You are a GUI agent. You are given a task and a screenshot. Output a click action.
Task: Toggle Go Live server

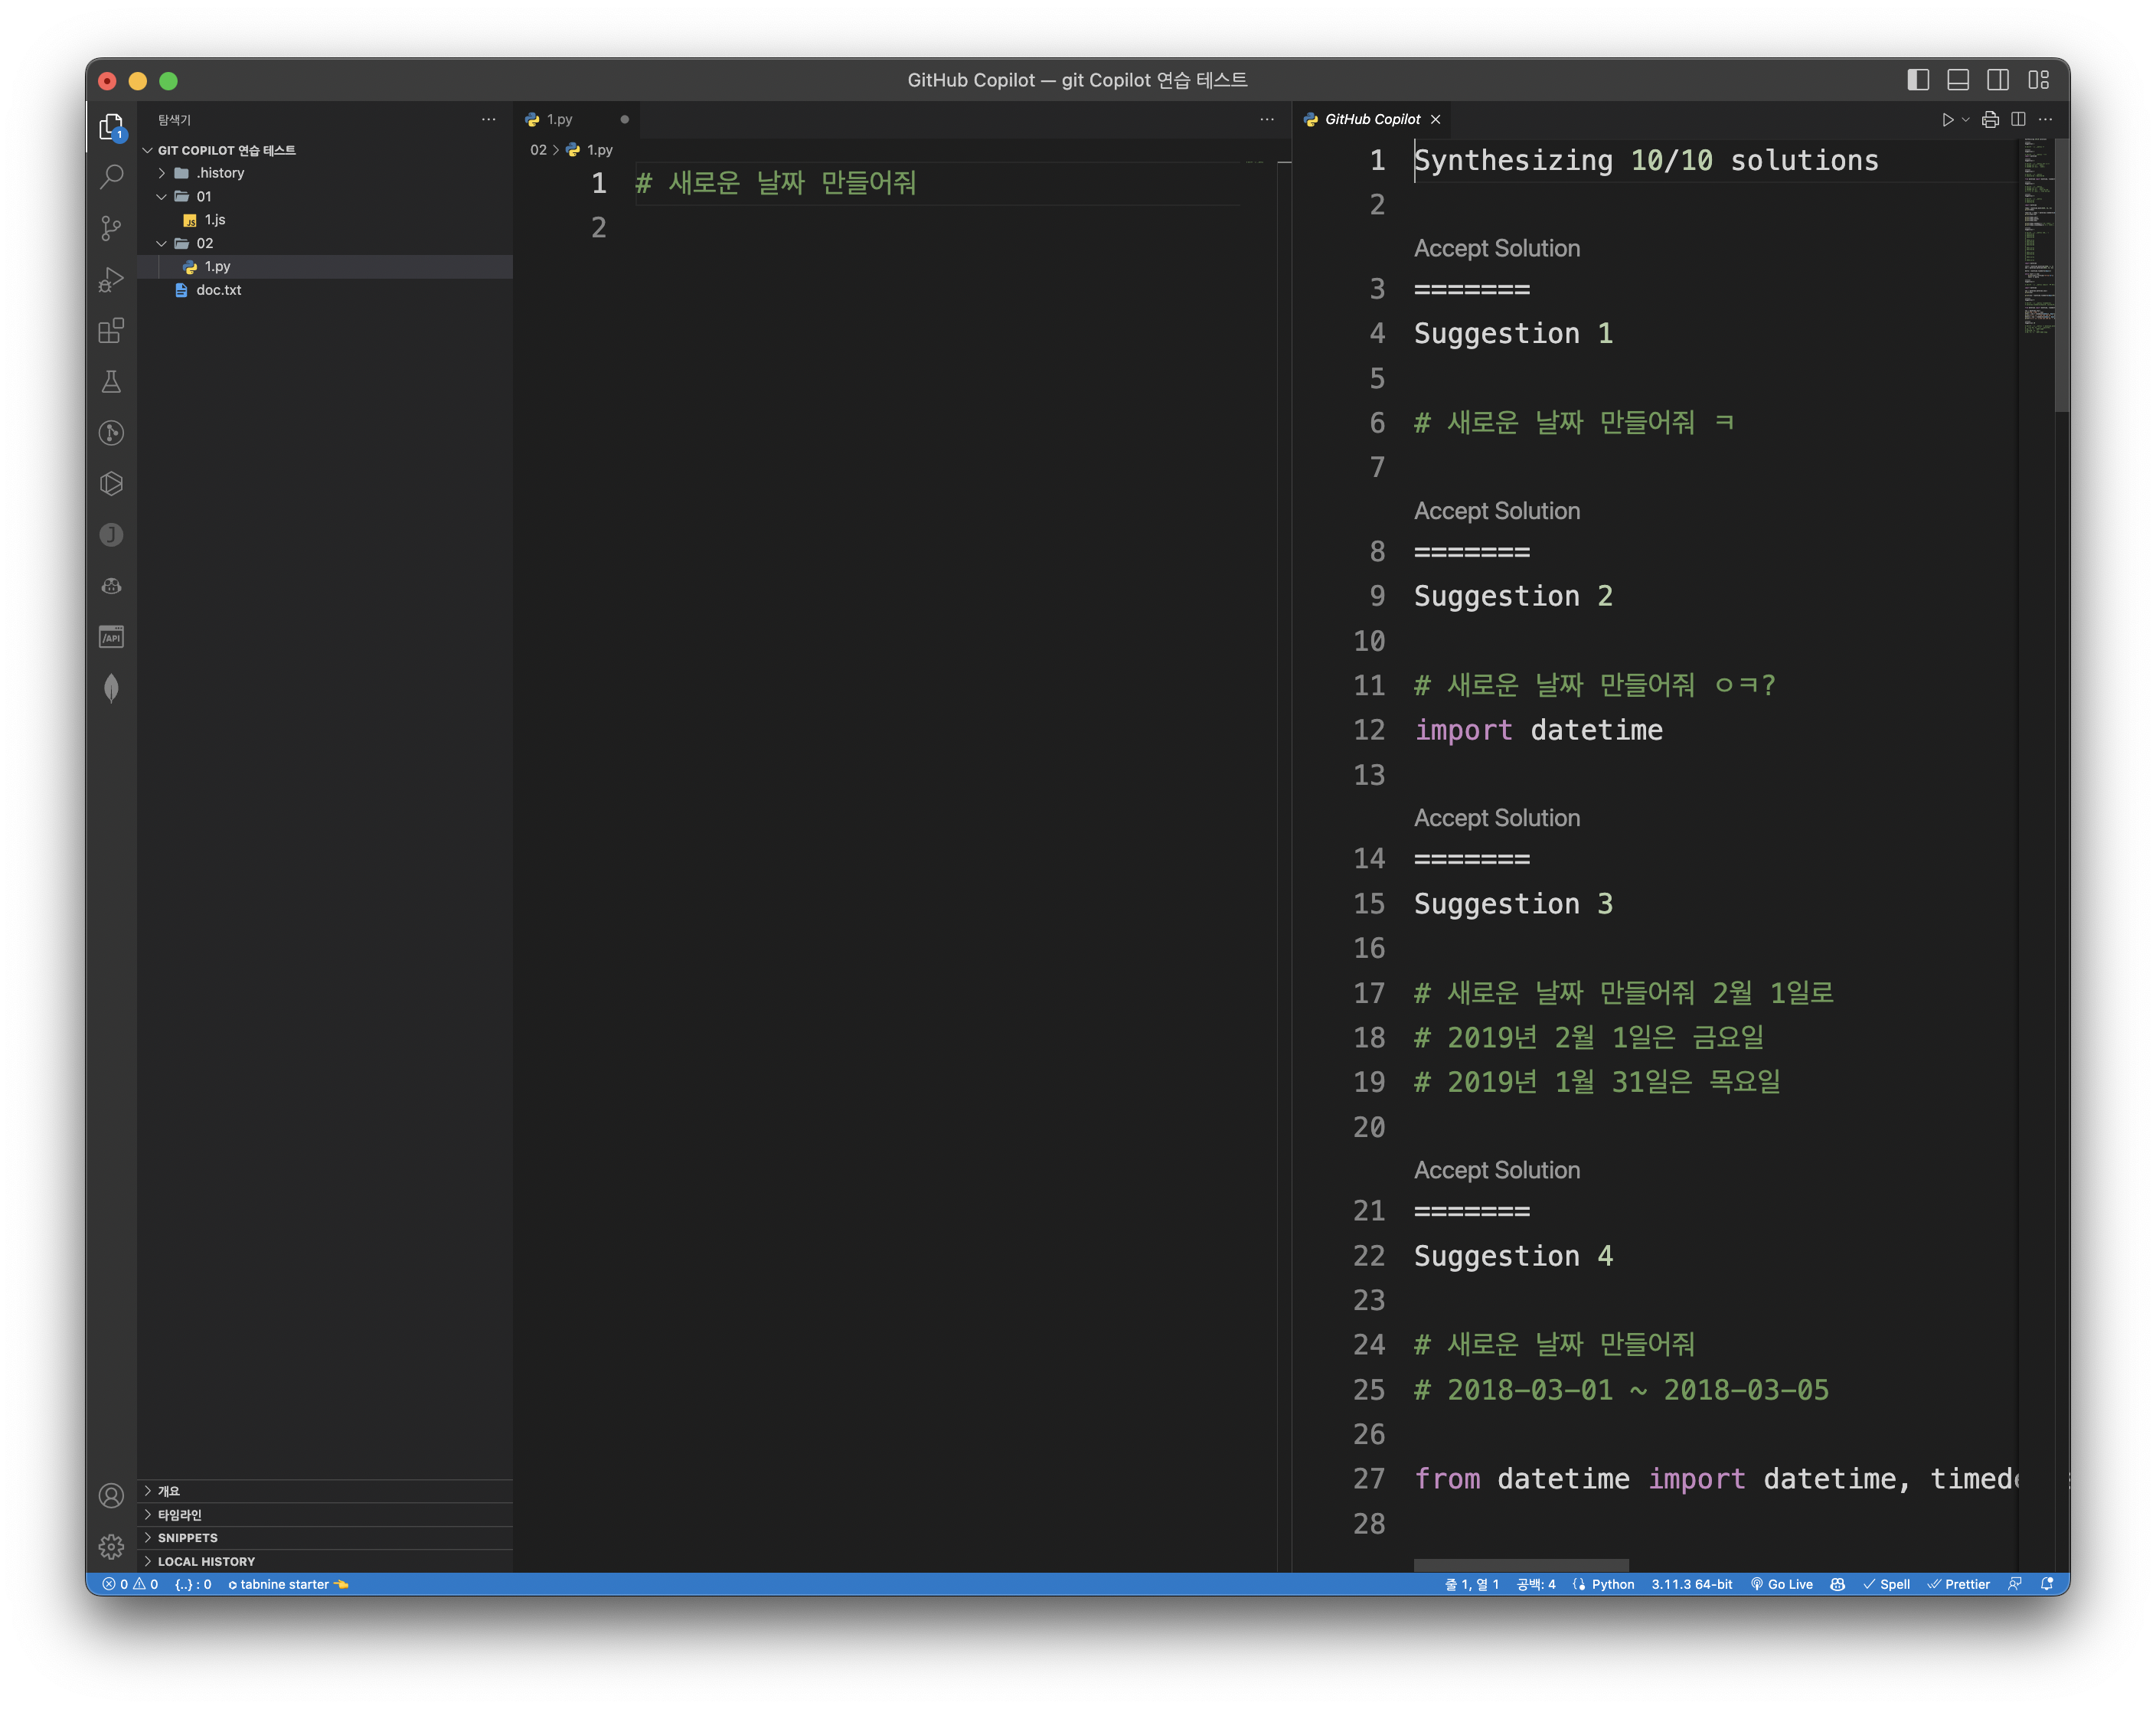[1782, 1584]
